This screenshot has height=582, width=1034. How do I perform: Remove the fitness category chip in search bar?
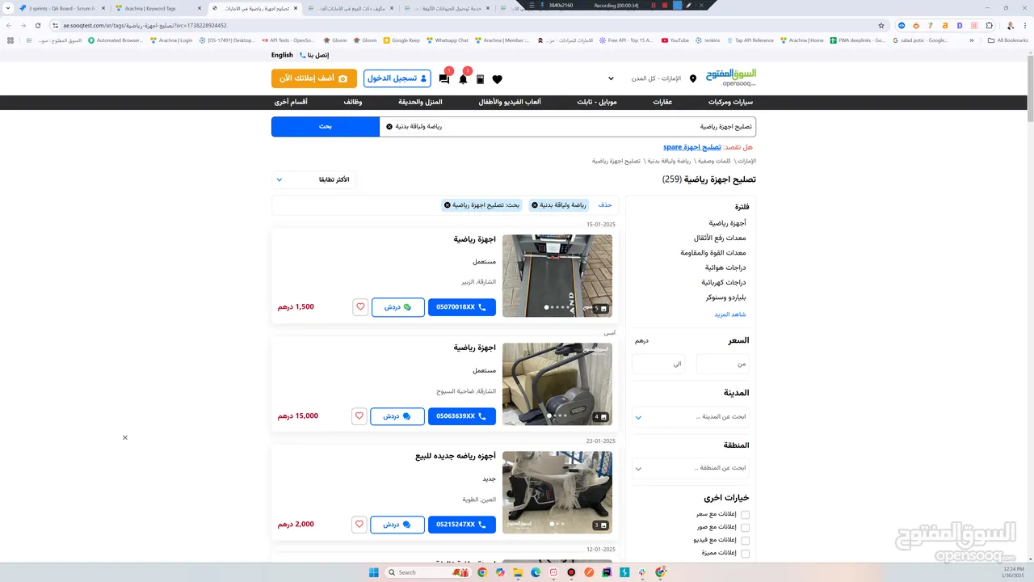point(389,127)
